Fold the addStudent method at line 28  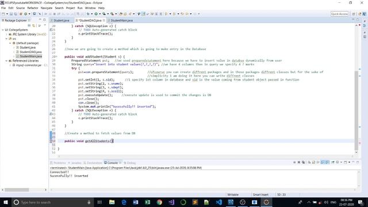[56, 56]
